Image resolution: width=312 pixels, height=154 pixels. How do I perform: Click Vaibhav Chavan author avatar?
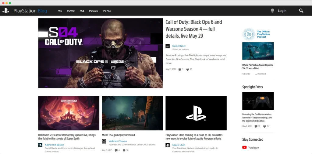pos(104,141)
